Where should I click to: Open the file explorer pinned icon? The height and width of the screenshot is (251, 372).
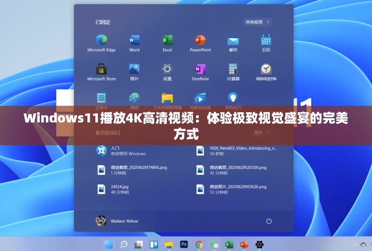click(167, 101)
